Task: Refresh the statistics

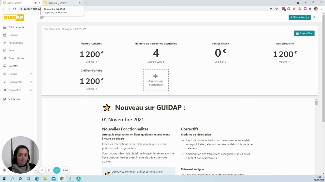Action: pos(84,29)
